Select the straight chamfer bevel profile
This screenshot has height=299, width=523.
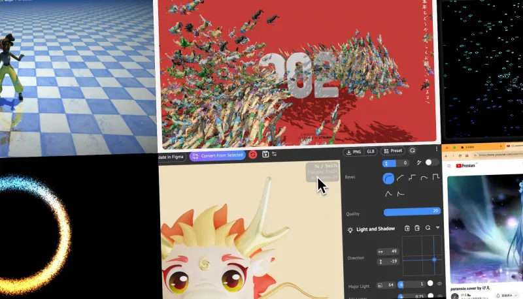pos(400,178)
